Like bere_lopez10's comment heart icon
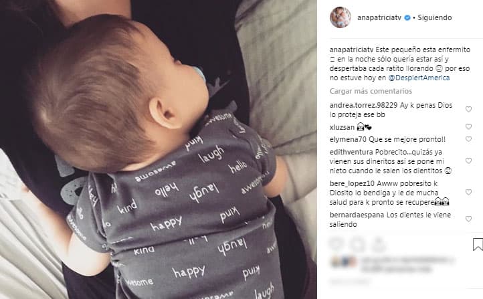 coord(468,192)
